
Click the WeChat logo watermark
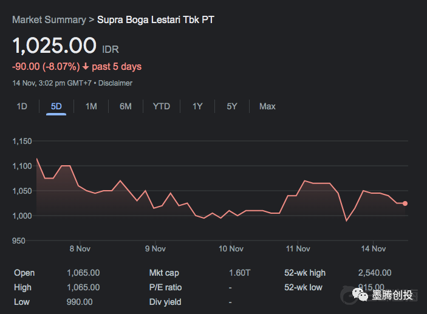pyautogui.click(x=361, y=296)
